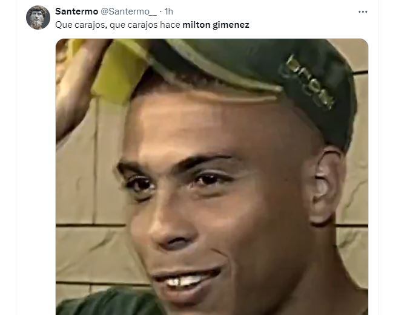This screenshot has width=393, height=315.
Task: Open the tweet via the 1h timestamp
Action: 169,11
